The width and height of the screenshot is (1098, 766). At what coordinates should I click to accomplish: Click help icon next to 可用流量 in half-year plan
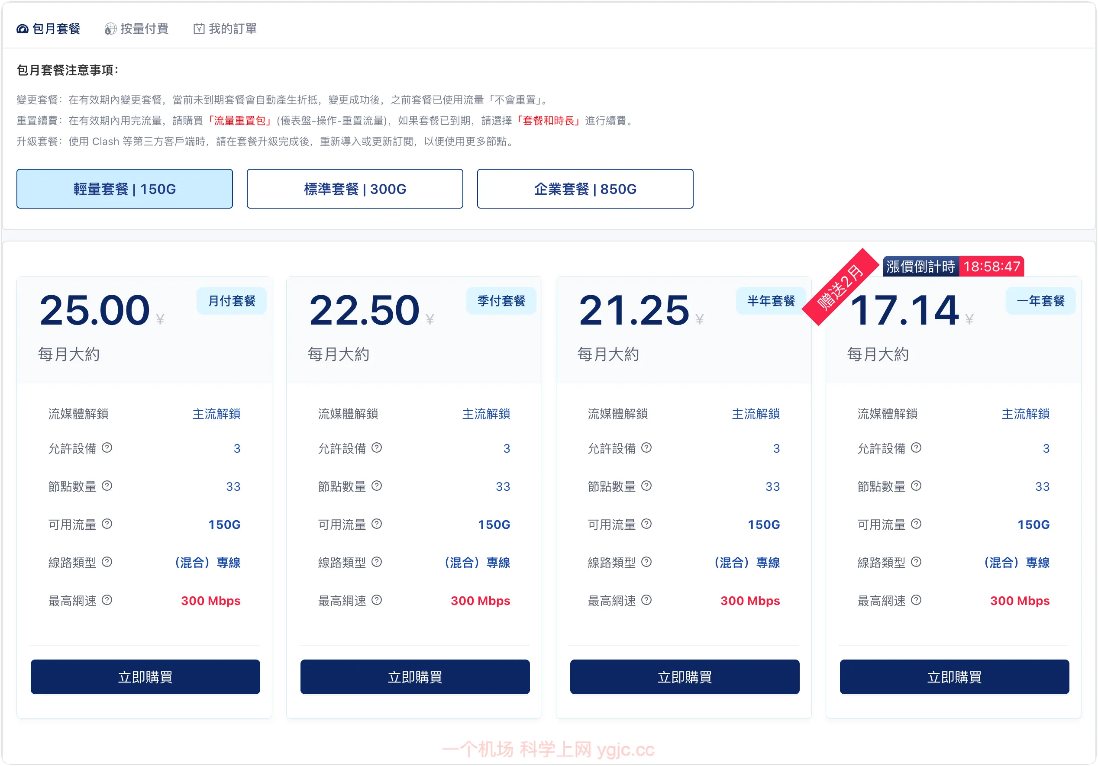point(646,524)
